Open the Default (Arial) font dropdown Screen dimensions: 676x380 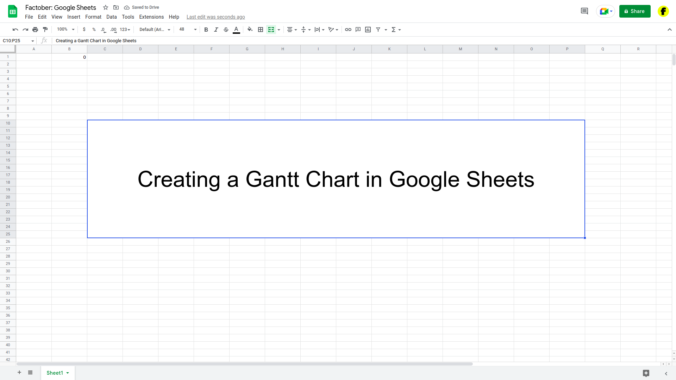click(155, 30)
